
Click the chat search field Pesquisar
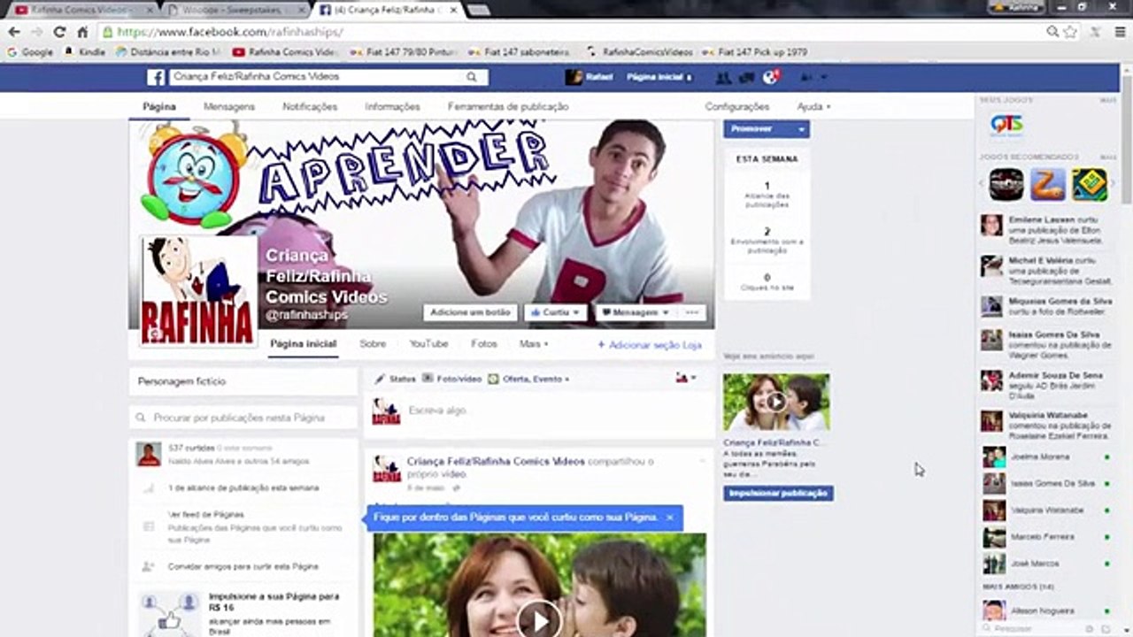pos(1032,629)
